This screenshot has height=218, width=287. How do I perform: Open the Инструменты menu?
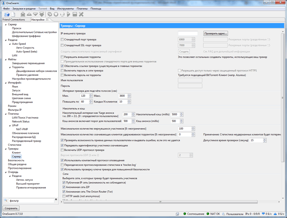coord(66,9)
